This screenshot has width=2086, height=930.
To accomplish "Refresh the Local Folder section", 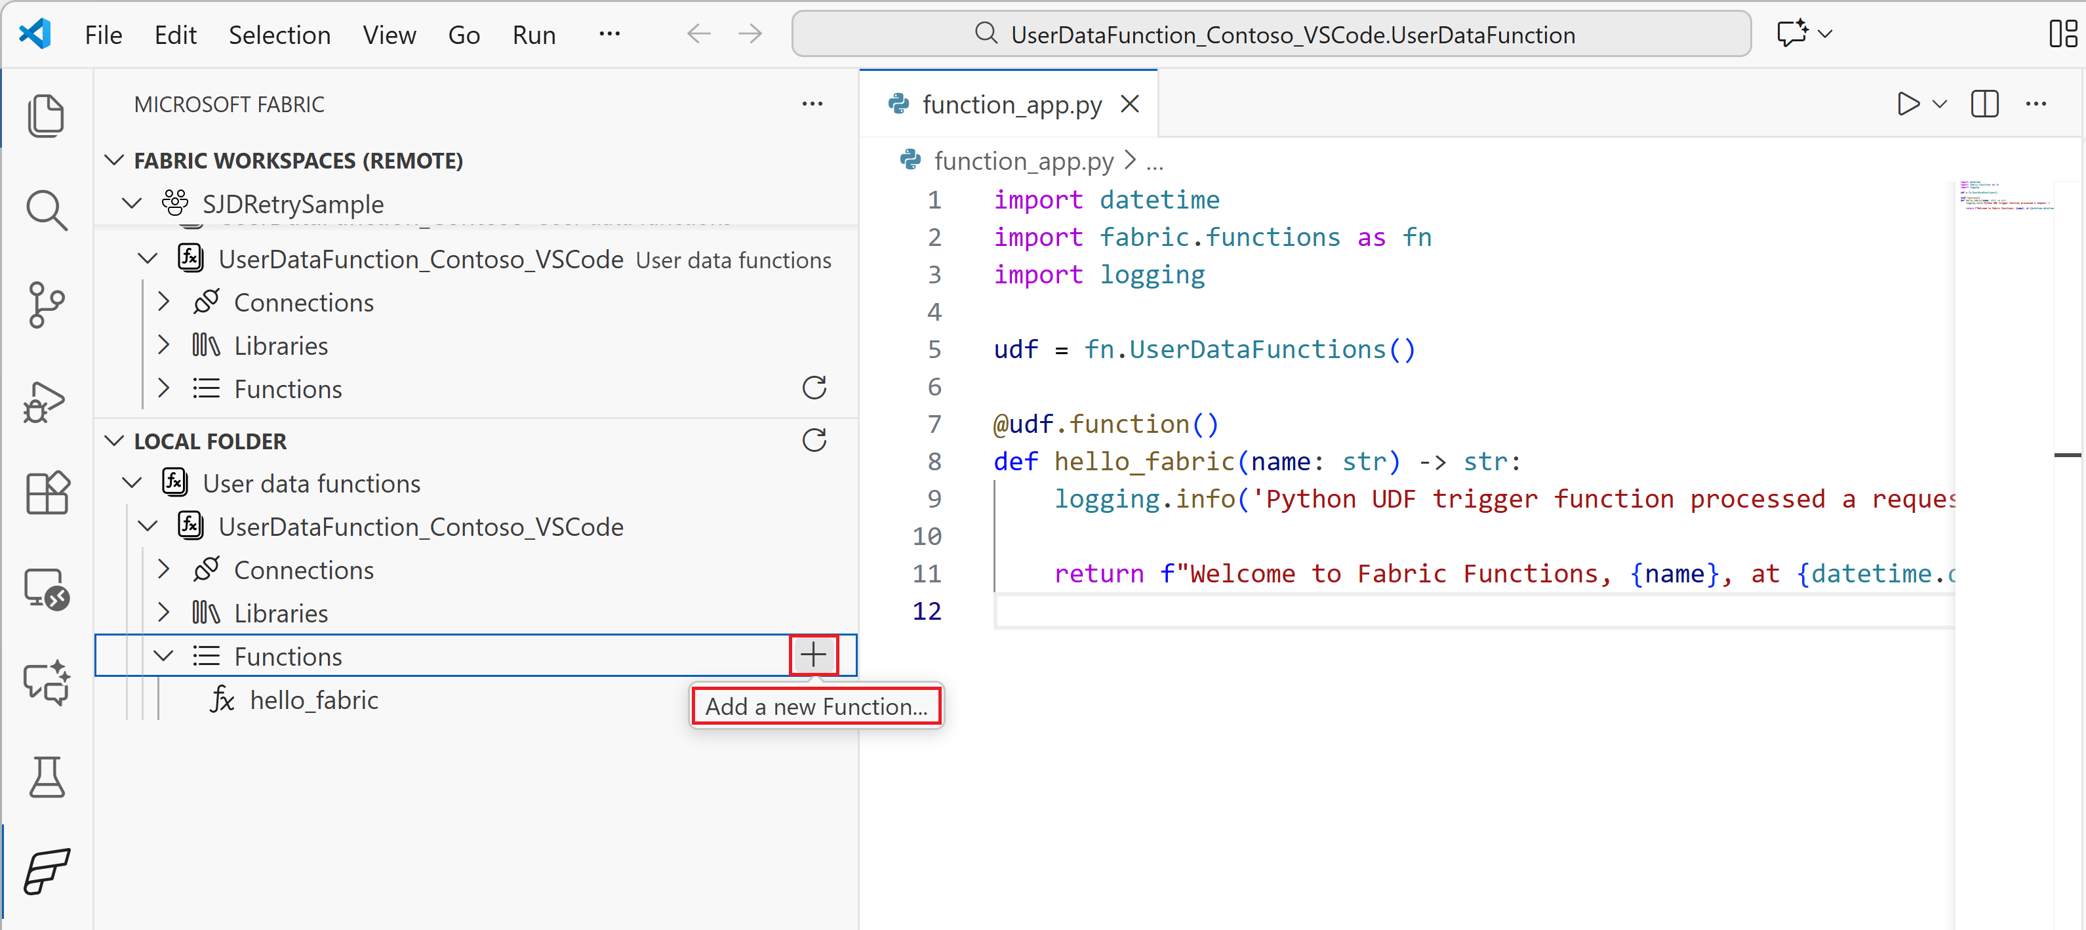I will point(814,441).
